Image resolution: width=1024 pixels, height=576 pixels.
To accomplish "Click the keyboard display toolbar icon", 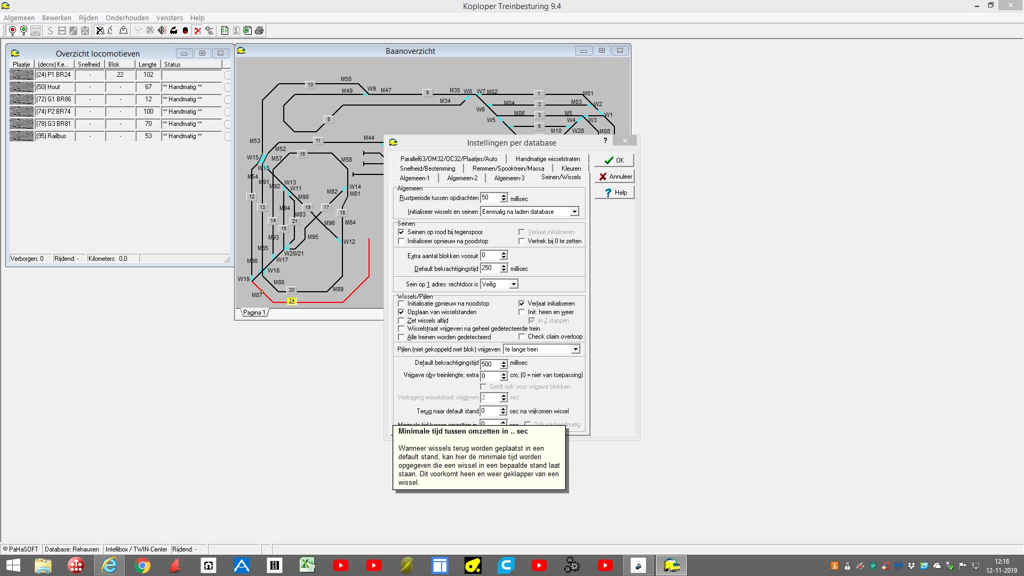I will coord(35,30).
